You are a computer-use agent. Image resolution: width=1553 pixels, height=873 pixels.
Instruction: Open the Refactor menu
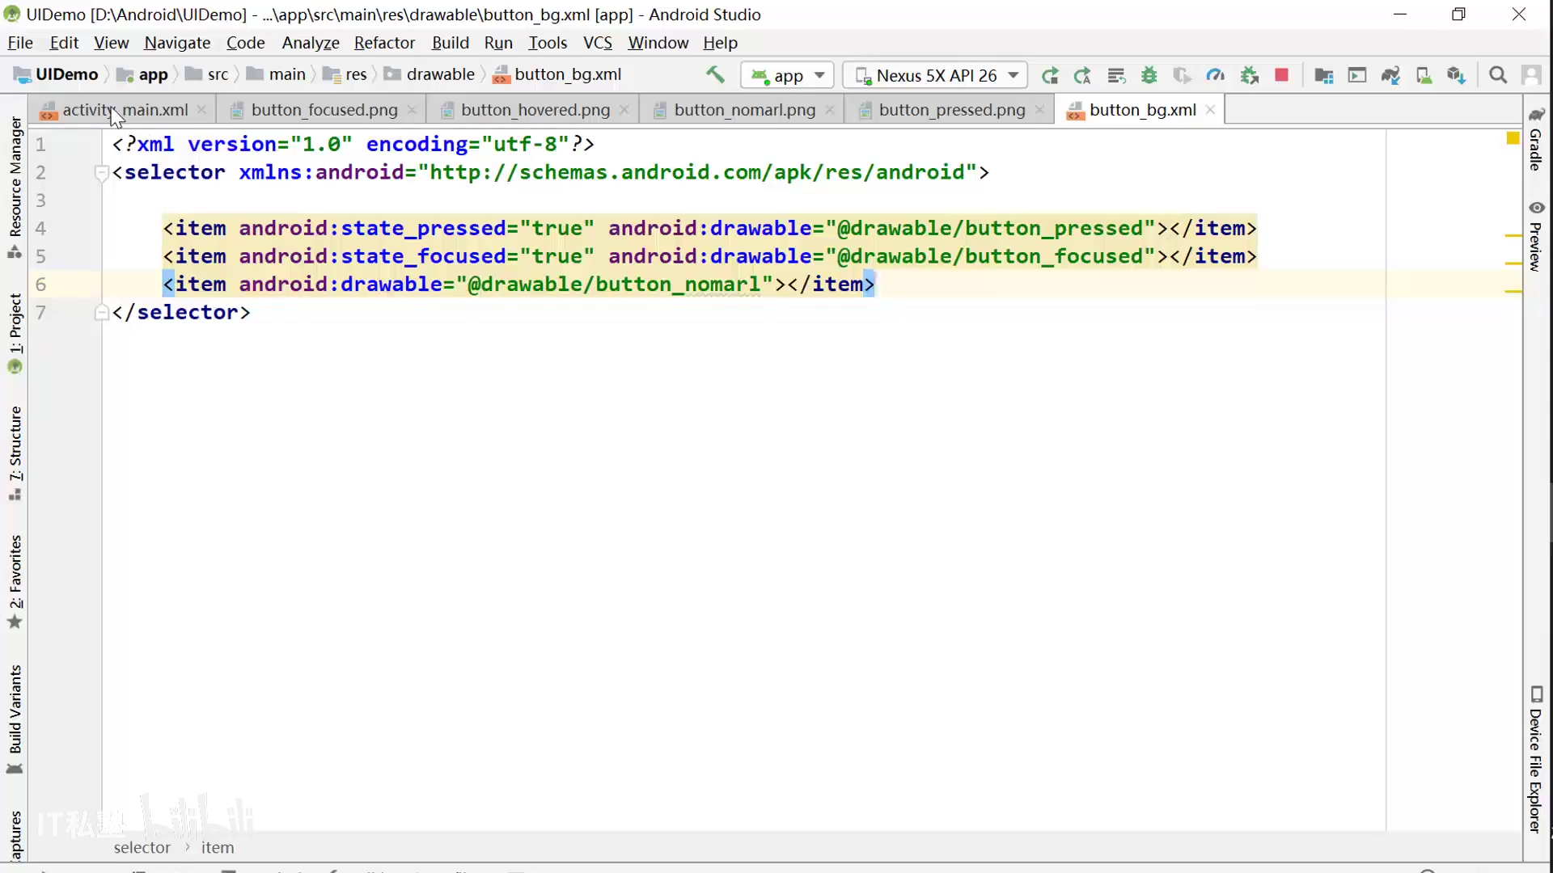point(384,43)
